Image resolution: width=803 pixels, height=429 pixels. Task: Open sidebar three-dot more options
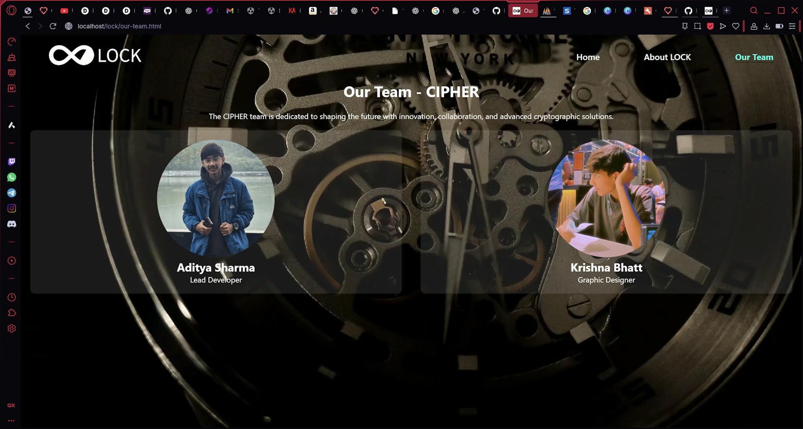11,421
